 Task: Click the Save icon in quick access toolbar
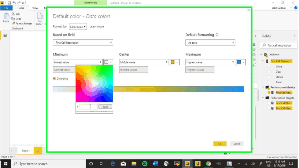tap(9, 3)
